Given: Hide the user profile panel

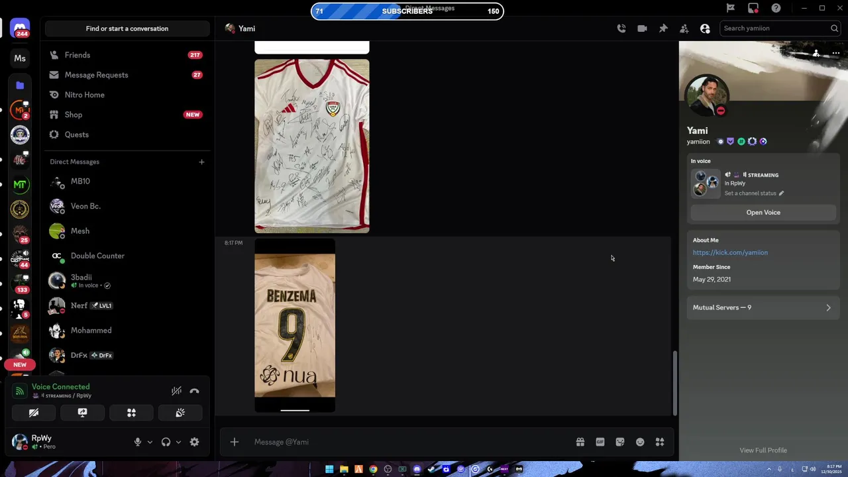Looking at the screenshot, I should coord(705,28).
